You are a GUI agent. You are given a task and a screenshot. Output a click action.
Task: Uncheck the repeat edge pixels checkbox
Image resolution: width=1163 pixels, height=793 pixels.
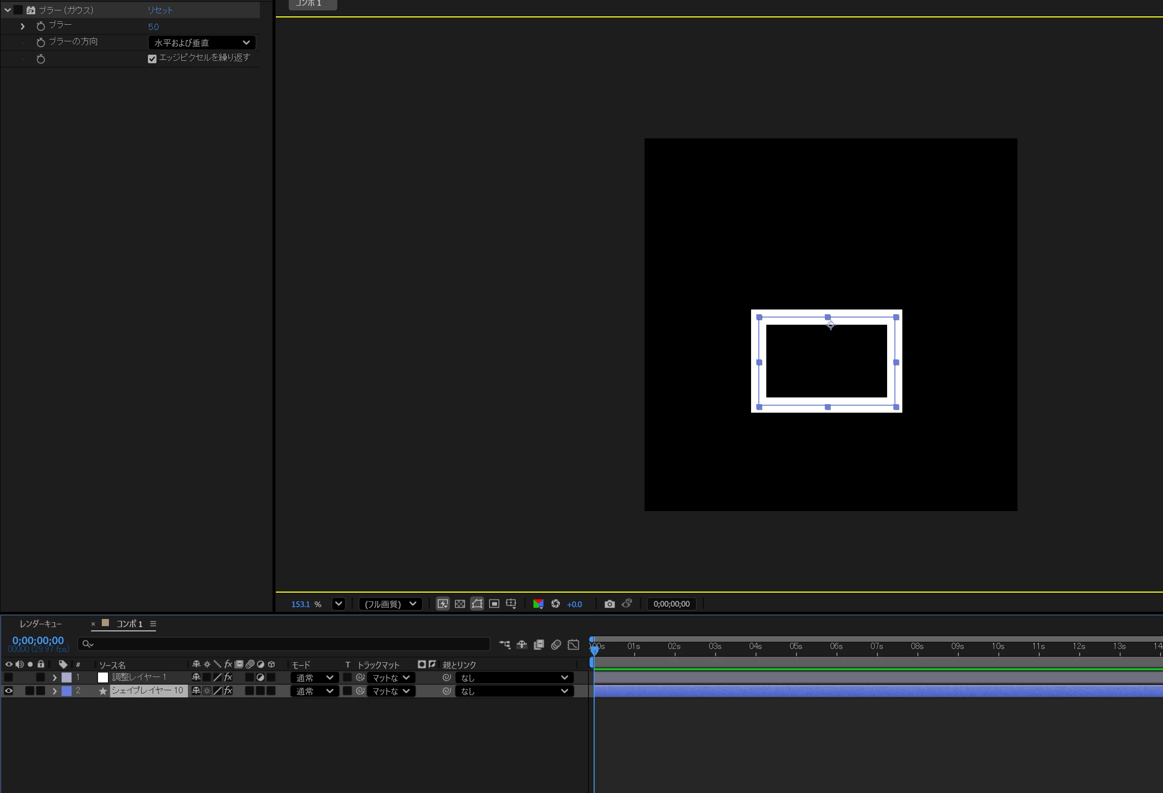coord(152,59)
